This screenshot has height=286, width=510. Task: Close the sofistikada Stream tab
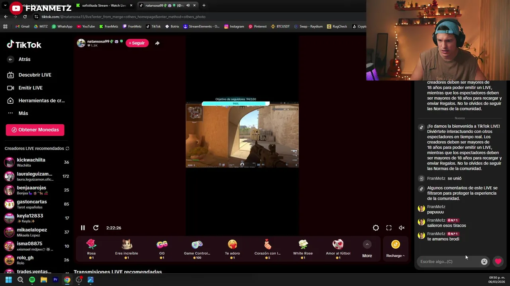point(131,6)
